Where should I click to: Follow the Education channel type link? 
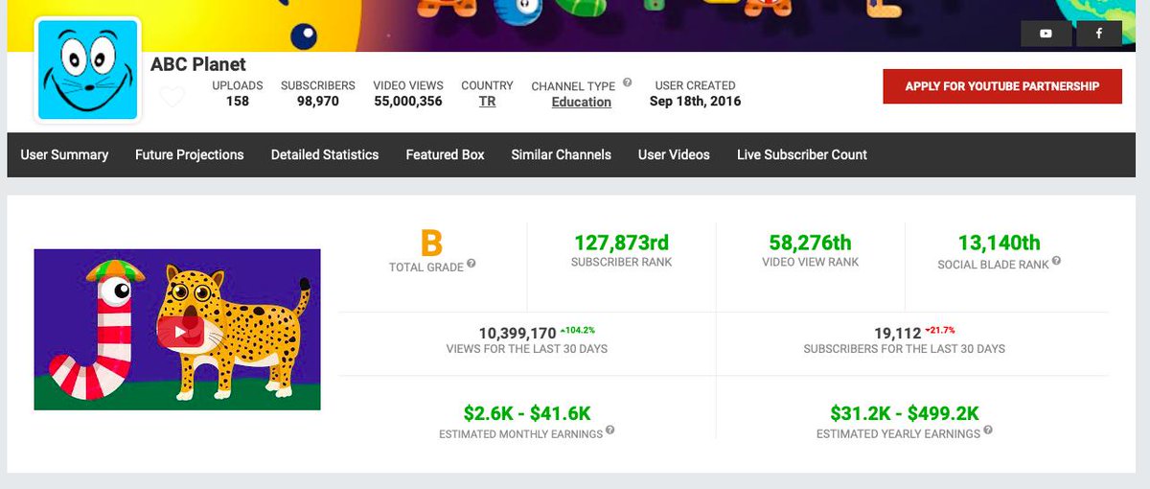coord(582,102)
